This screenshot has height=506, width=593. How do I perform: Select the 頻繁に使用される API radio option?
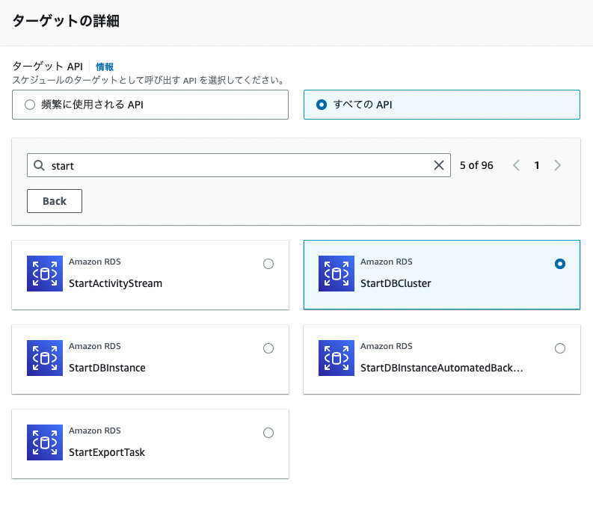coord(30,105)
